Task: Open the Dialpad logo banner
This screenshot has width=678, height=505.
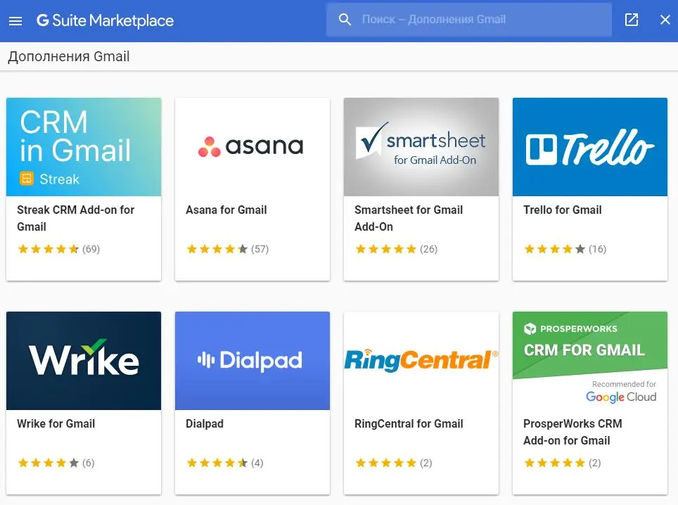Action: coord(252,361)
